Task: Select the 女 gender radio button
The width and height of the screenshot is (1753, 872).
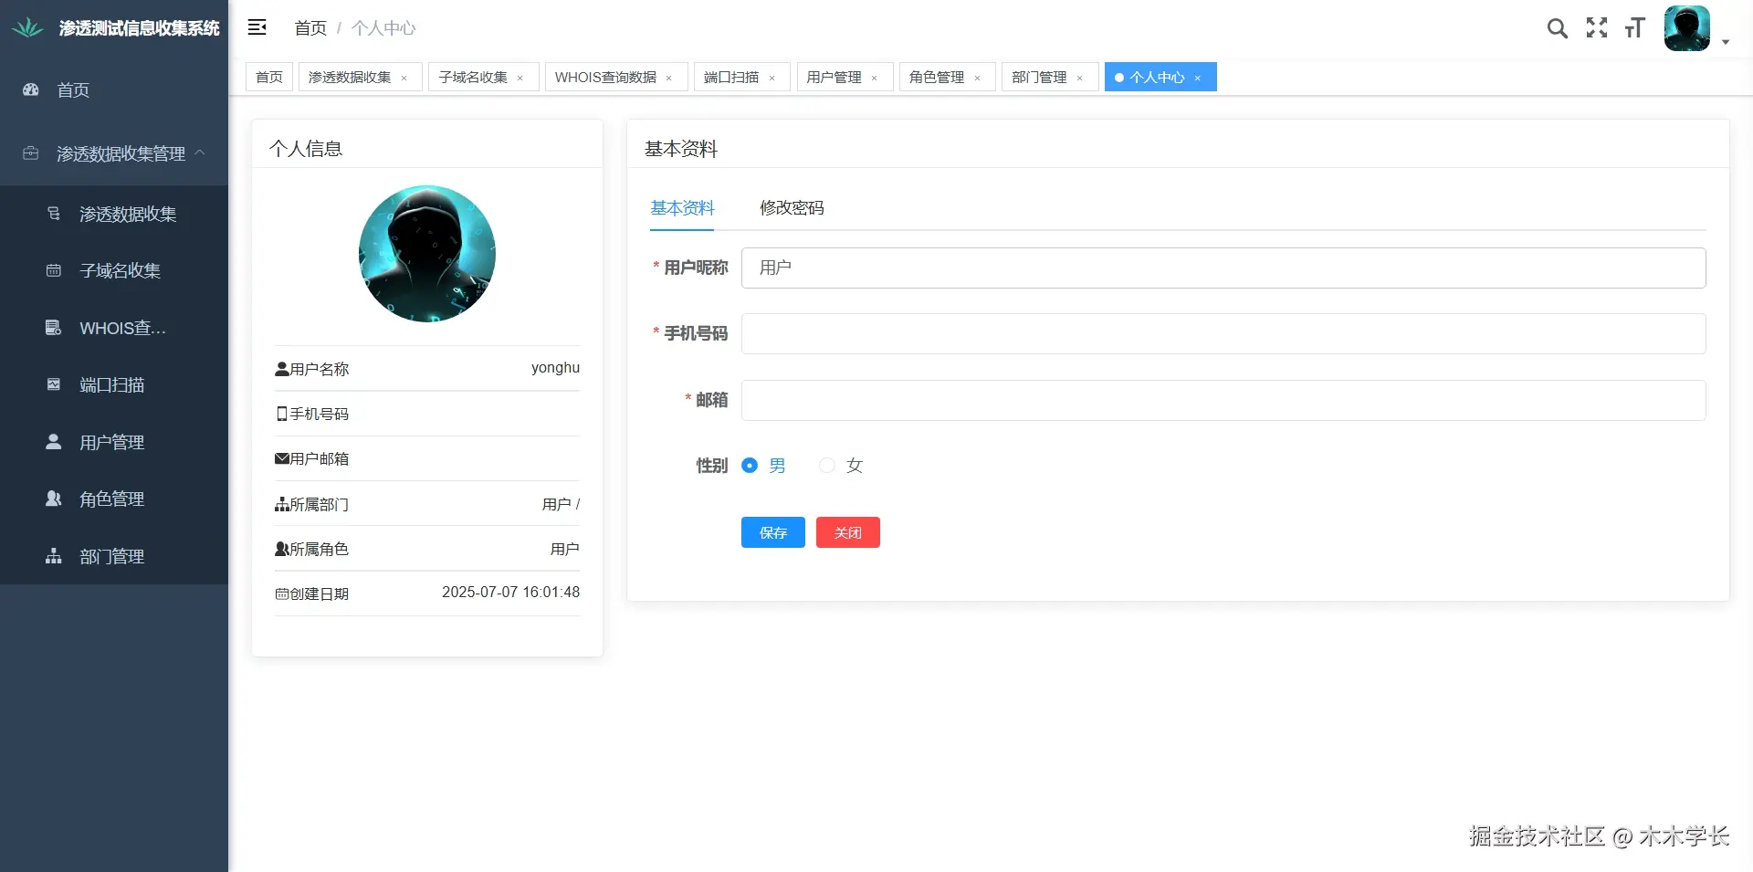Action: pyautogui.click(x=827, y=466)
